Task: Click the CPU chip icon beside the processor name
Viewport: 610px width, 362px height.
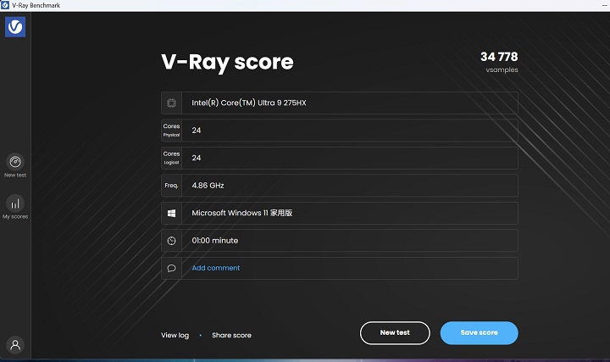Action: point(171,103)
